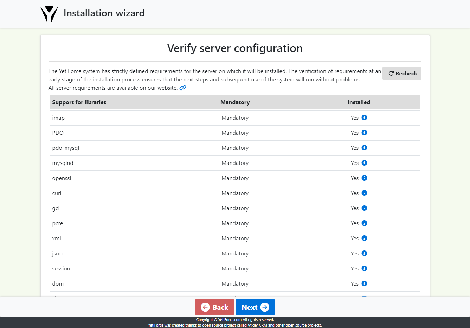Click the Mandatory column header
Screen dimensions: 470x328
click(x=235, y=102)
